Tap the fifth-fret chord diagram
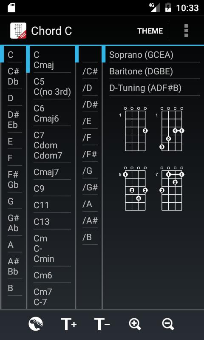This screenshot has height=340, width=204. pos(133,188)
